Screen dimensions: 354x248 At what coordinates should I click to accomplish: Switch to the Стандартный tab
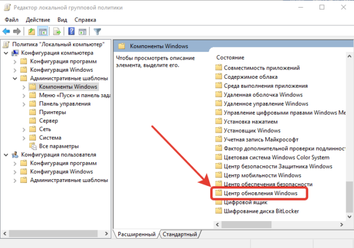coord(179,234)
